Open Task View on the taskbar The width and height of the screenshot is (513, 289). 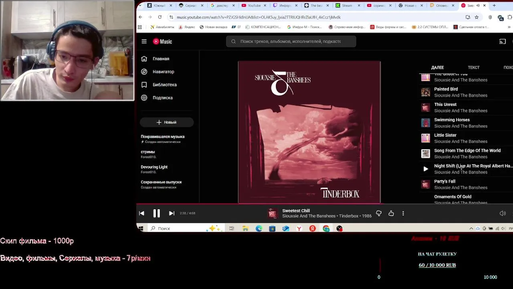tap(231, 228)
